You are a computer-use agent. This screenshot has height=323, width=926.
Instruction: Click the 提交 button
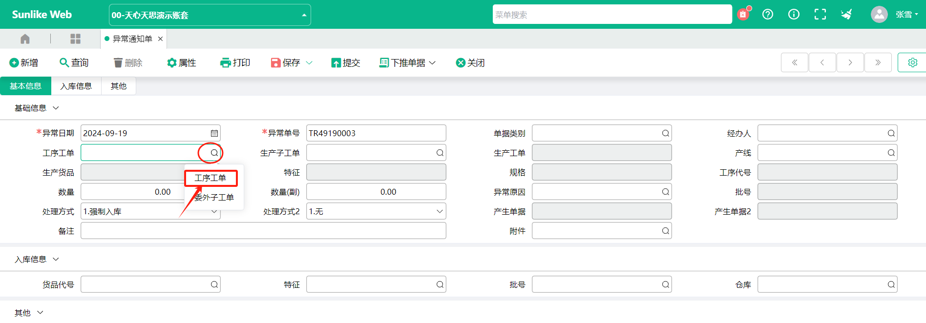click(346, 62)
